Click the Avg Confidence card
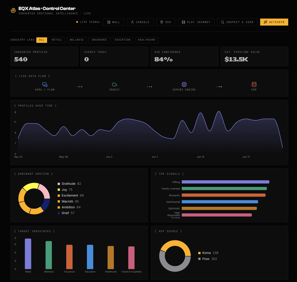 184,56
